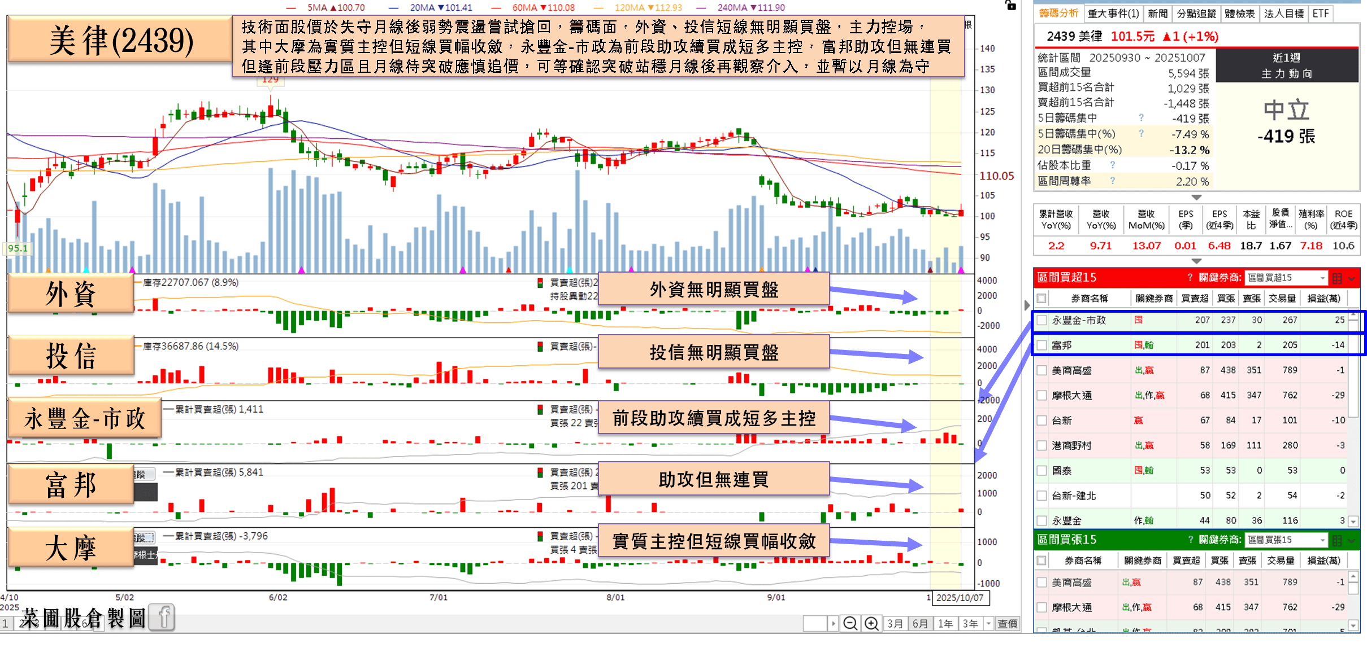Tick the 美商高盛 checkbox in buy-surplus list

pos(1042,371)
